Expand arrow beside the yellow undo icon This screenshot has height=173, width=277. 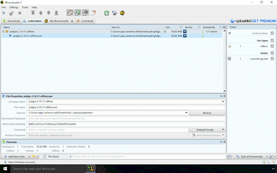tap(38, 157)
